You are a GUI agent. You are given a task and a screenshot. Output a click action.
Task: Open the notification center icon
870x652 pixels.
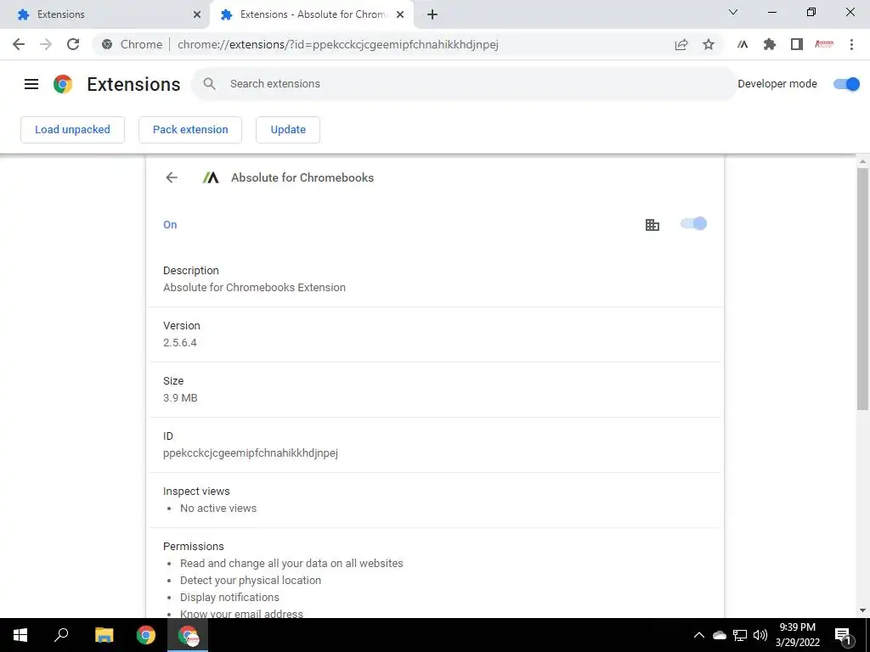(x=844, y=636)
